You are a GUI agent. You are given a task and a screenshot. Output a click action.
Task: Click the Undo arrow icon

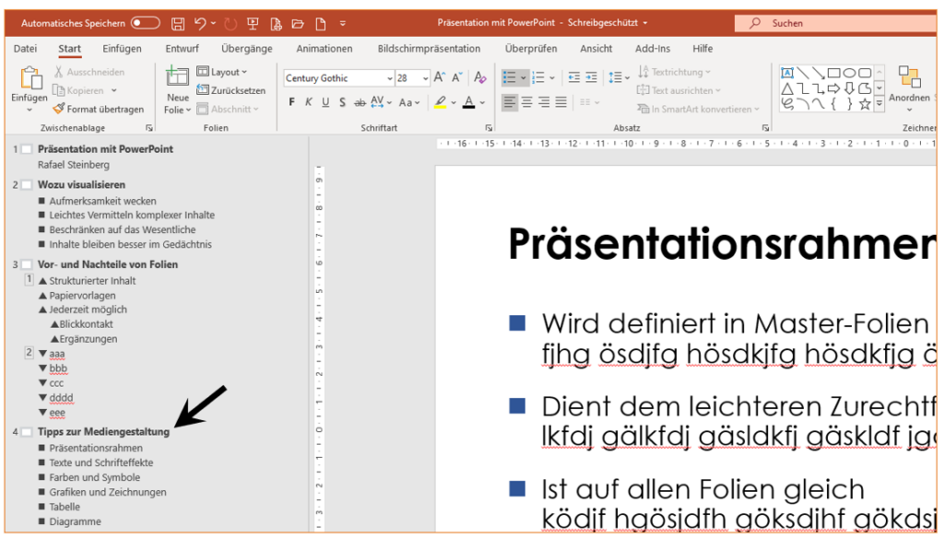(x=200, y=23)
